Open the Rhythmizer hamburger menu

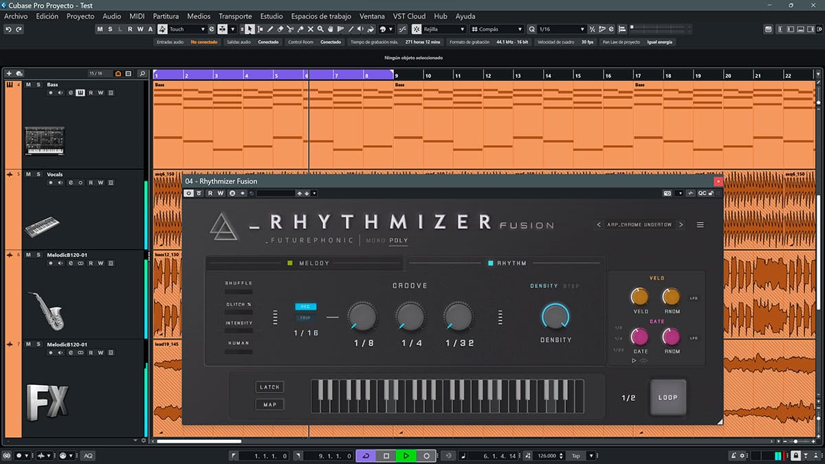(x=701, y=225)
